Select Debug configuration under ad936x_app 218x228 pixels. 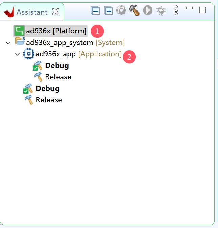coord(57,66)
